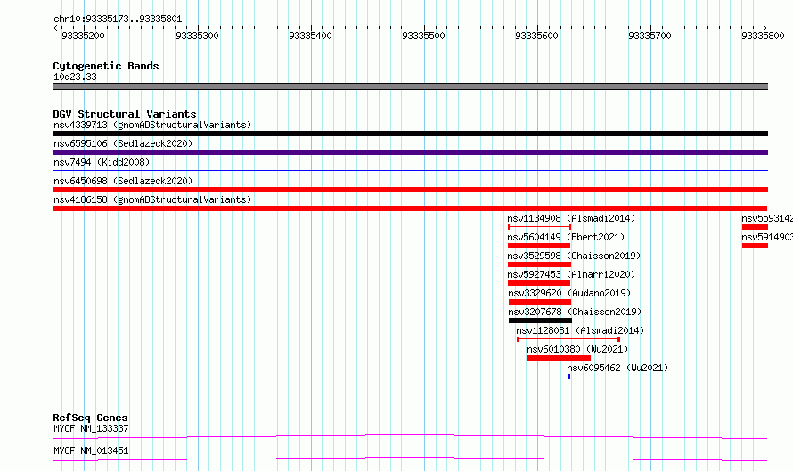Click ruler position 93335800

coord(763,36)
